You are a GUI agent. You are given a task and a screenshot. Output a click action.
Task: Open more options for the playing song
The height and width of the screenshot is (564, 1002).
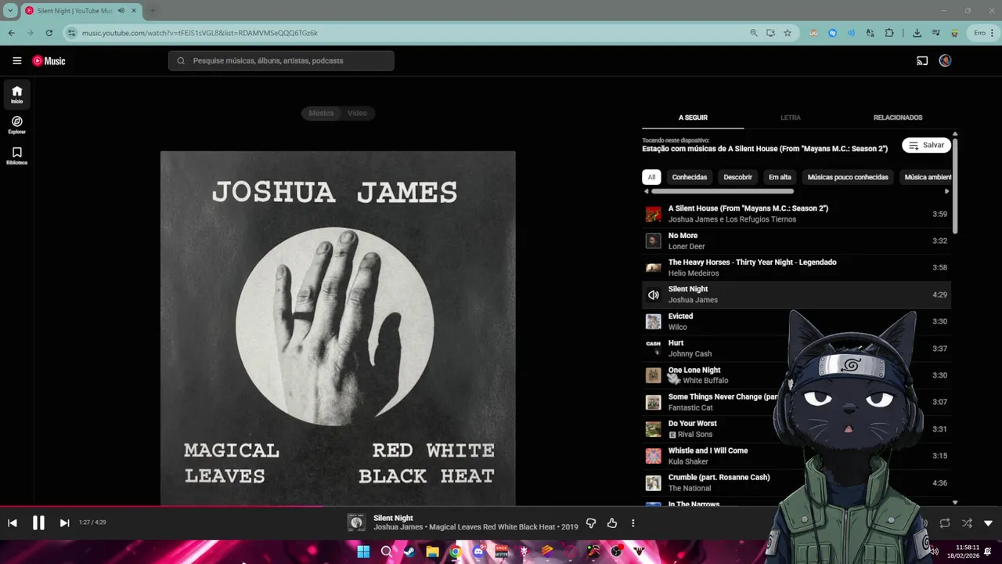coord(633,523)
